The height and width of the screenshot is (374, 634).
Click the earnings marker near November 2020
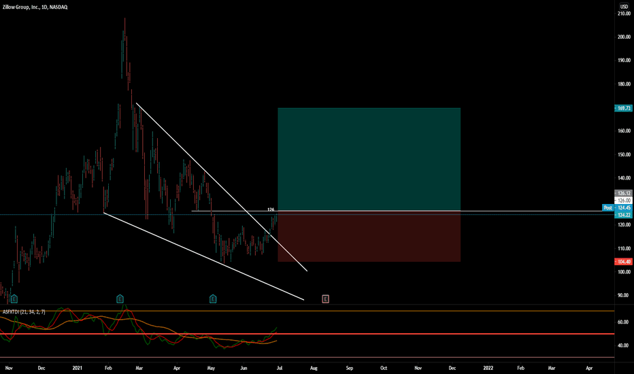click(x=14, y=299)
